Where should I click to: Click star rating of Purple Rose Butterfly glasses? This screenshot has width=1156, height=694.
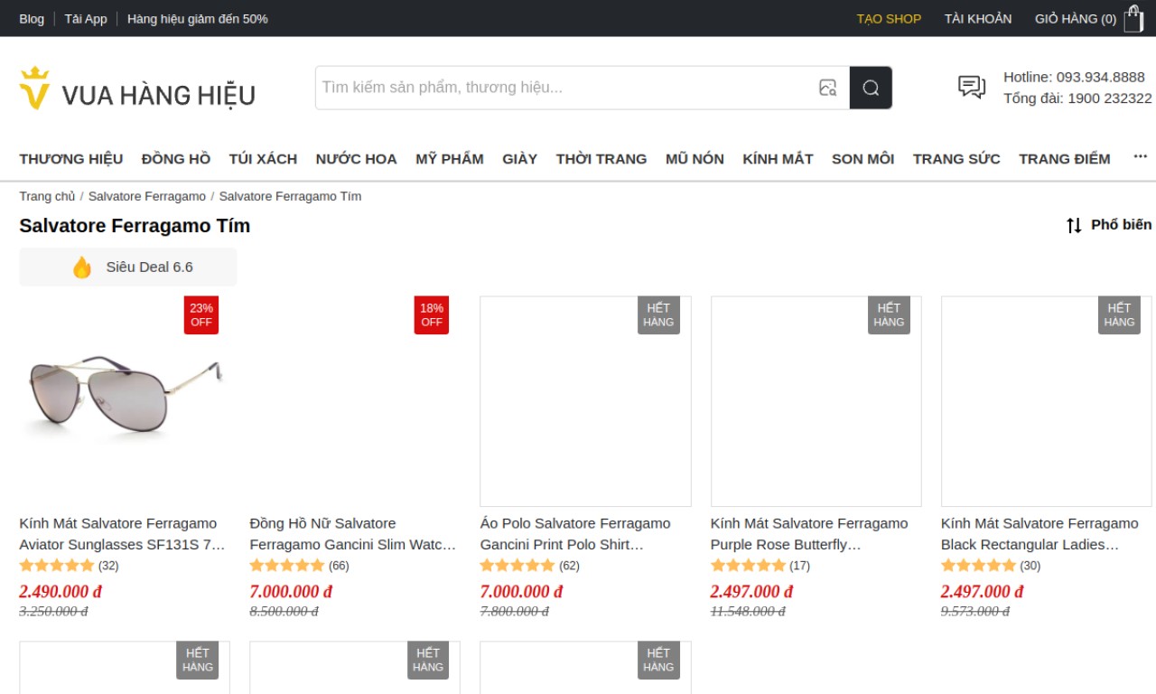pos(748,566)
